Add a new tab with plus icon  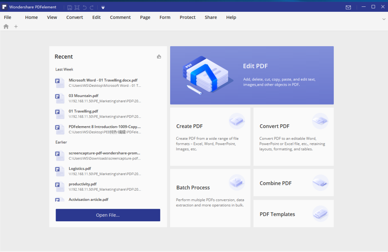[x=16, y=27]
